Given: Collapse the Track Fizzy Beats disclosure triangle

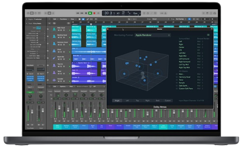Looking at the screenshot, I should (x=27, y=24).
